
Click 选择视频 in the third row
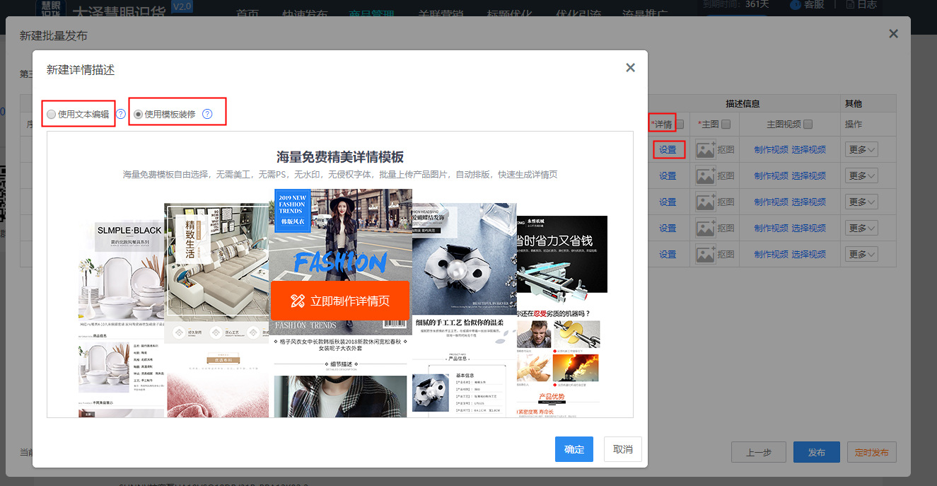tap(808, 202)
